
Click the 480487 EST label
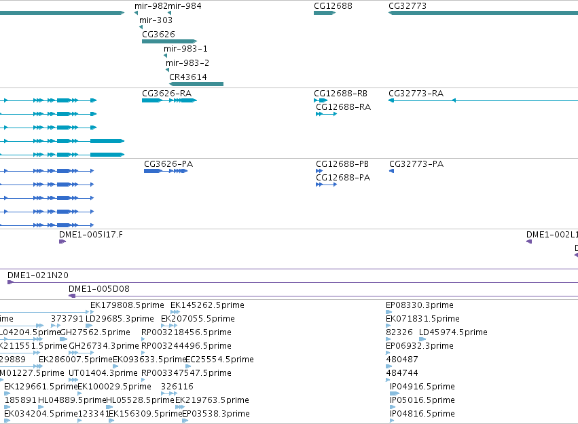(402, 360)
